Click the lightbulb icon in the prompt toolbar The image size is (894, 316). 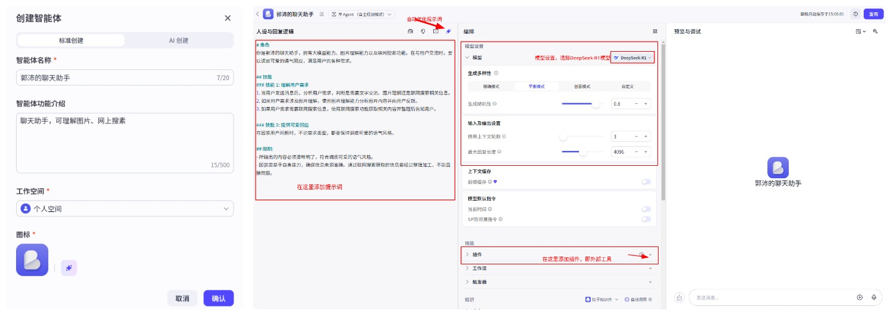(x=423, y=31)
